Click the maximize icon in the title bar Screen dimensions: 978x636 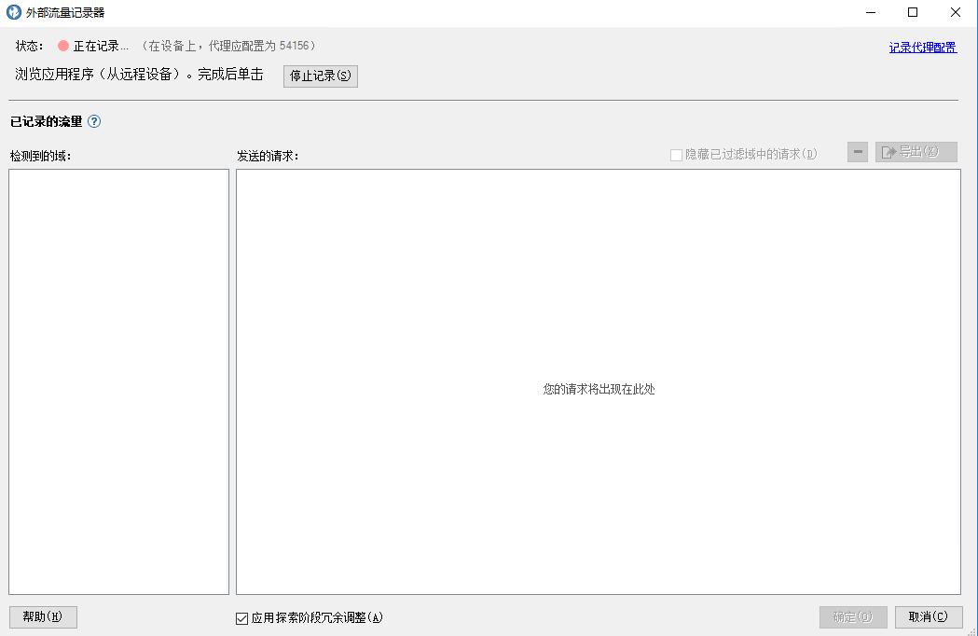click(912, 12)
